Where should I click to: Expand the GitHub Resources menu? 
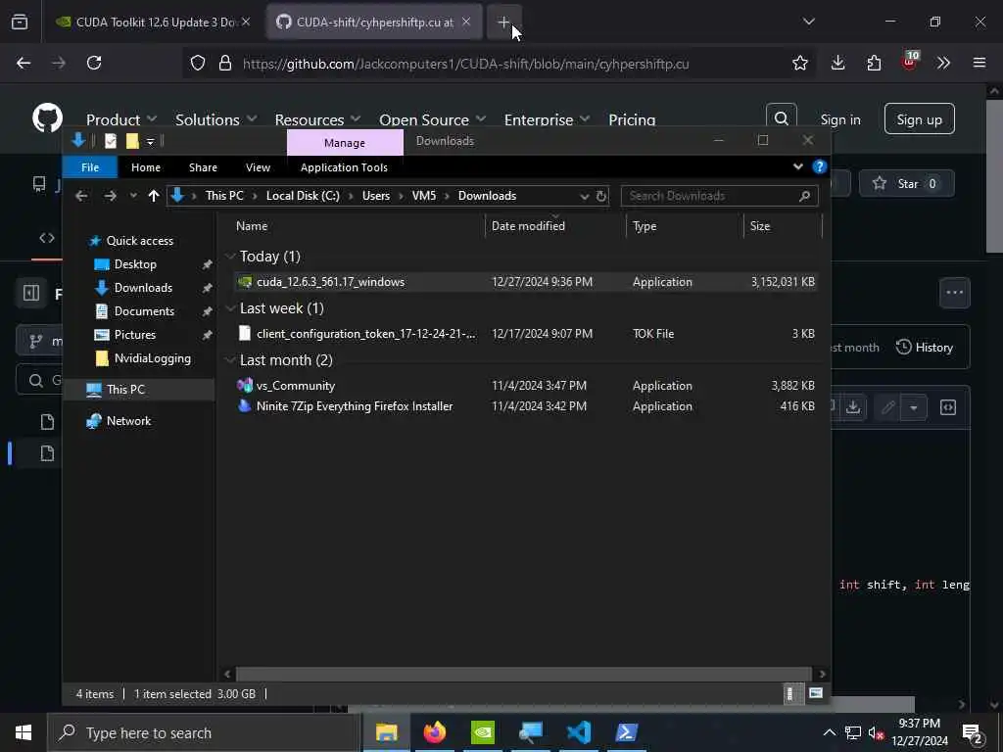(x=317, y=119)
